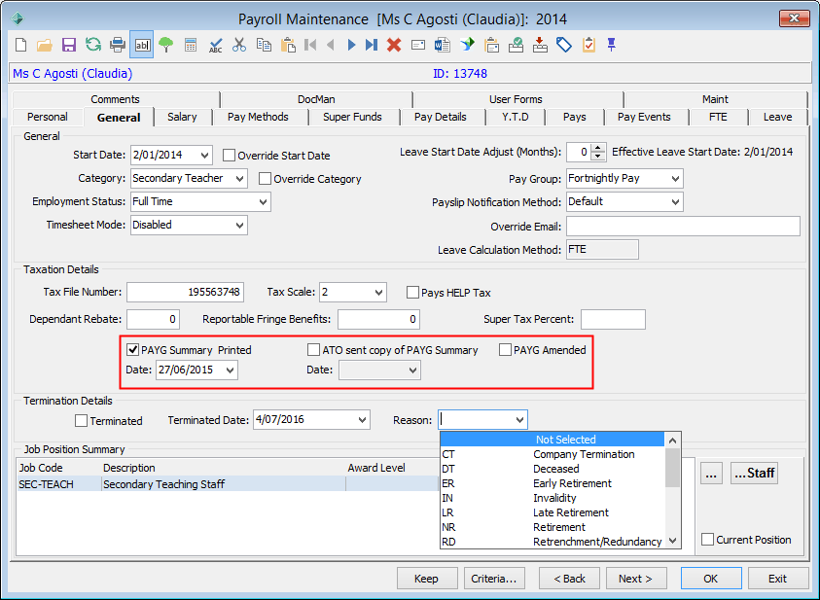This screenshot has height=600, width=820.
Task: Cut with the scissors icon
Action: (239, 45)
